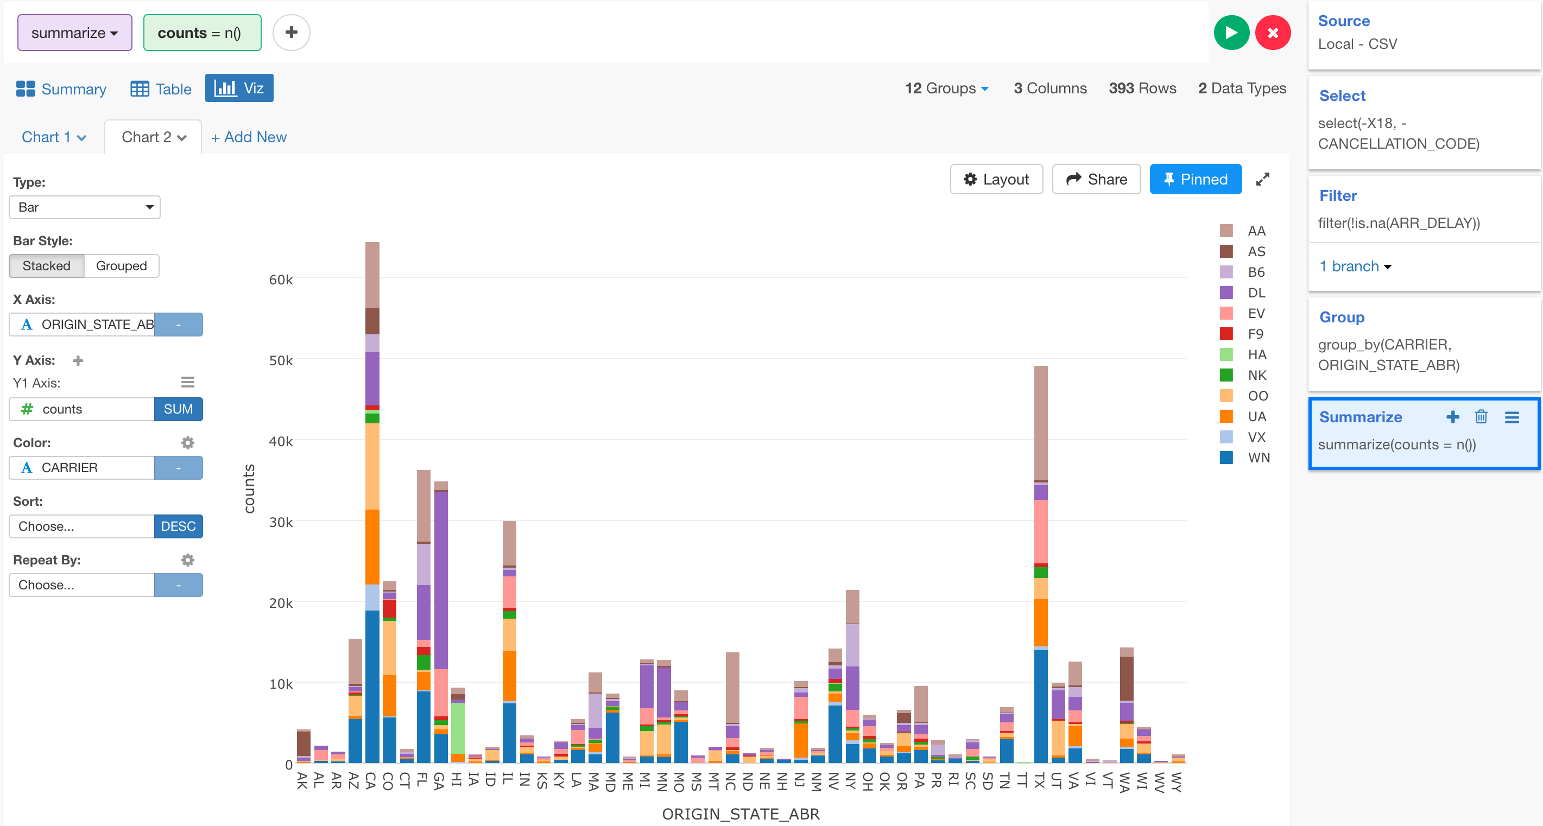The height and width of the screenshot is (826, 1543).
Task: Click the counts = n() step pill
Action: click(x=202, y=33)
